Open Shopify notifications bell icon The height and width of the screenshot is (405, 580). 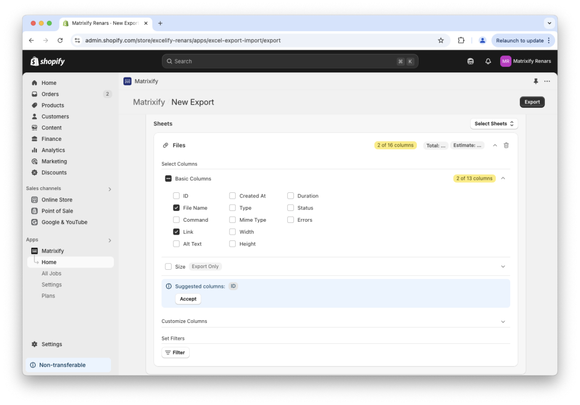[488, 61]
